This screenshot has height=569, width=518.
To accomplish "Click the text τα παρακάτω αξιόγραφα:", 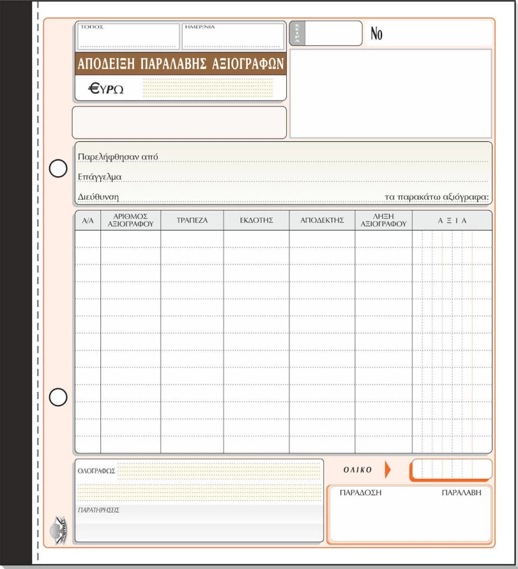I will (x=436, y=197).
